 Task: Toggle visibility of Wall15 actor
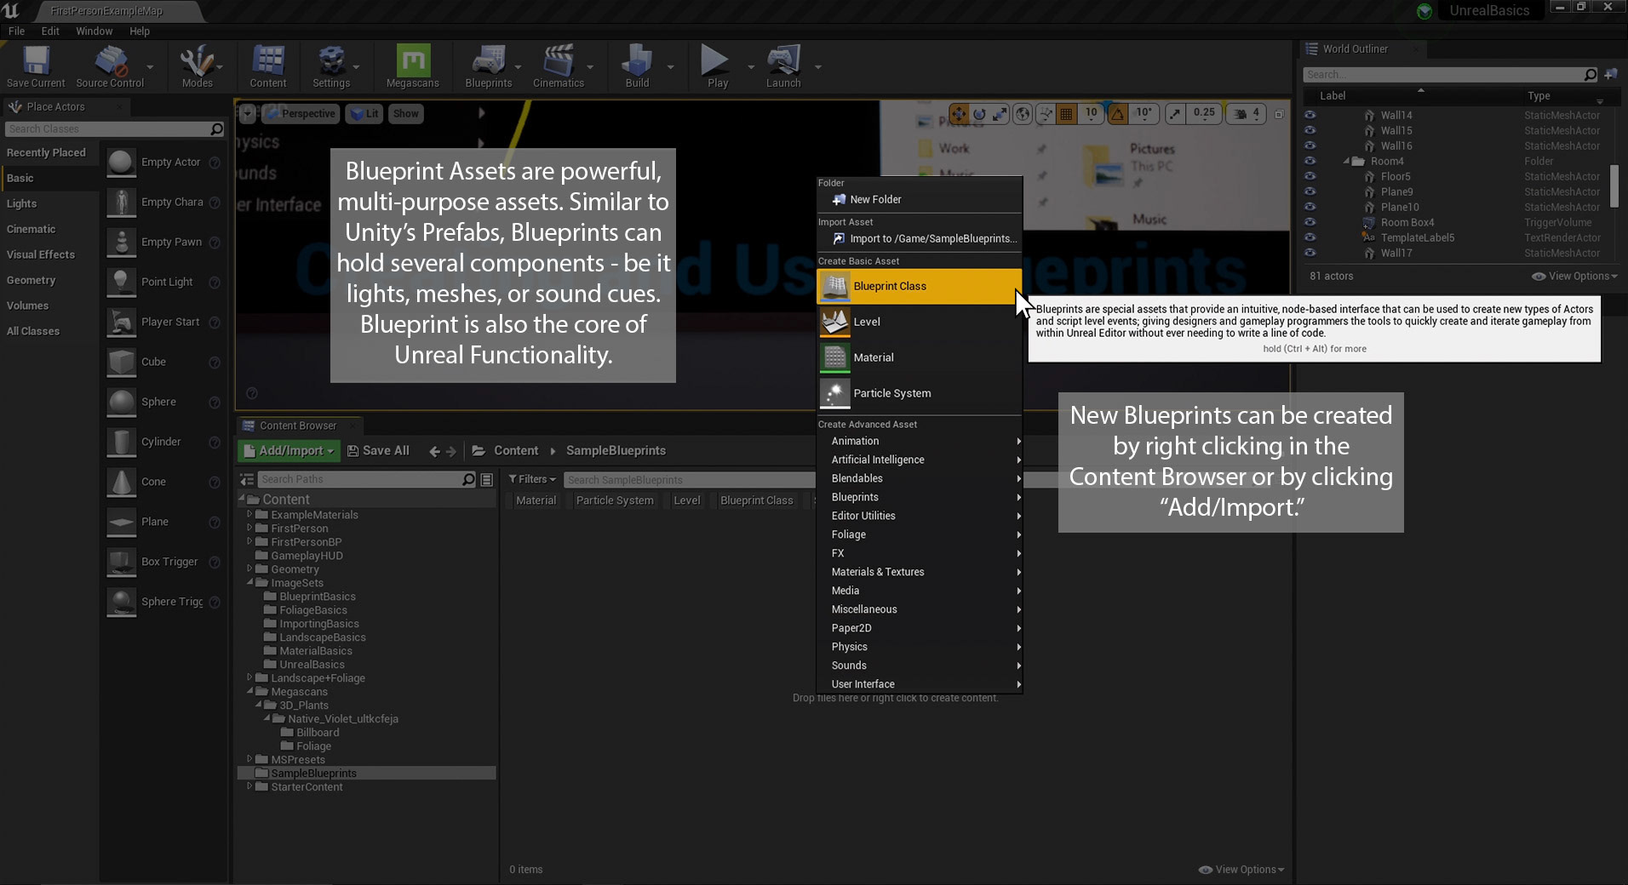click(x=1310, y=130)
